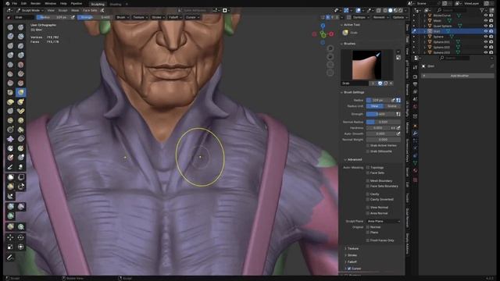Click the Strength slider in Brush Settings

[380, 114]
